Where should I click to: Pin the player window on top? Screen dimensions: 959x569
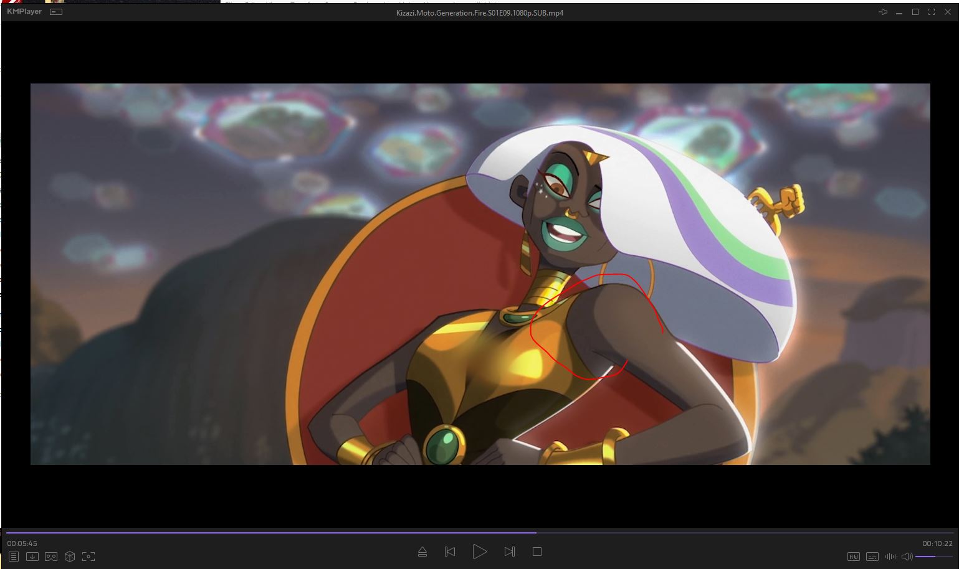pos(883,12)
